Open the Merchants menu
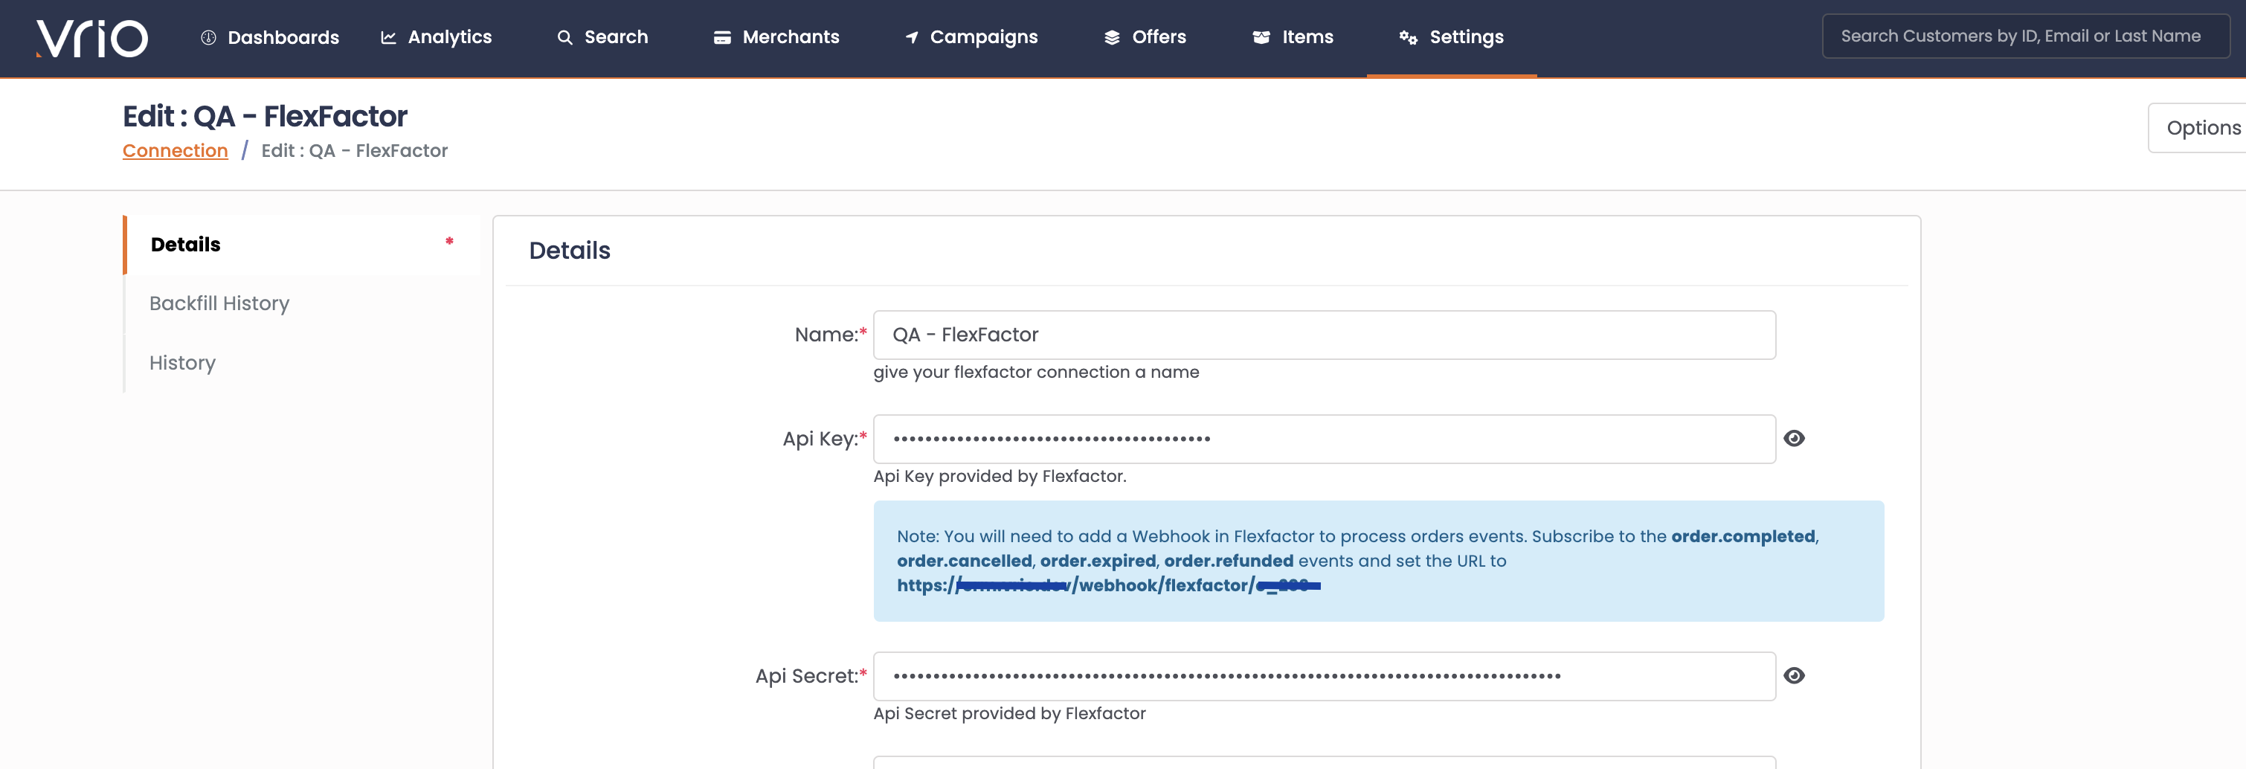Screen dimensions: 2246x769 pos(791,37)
